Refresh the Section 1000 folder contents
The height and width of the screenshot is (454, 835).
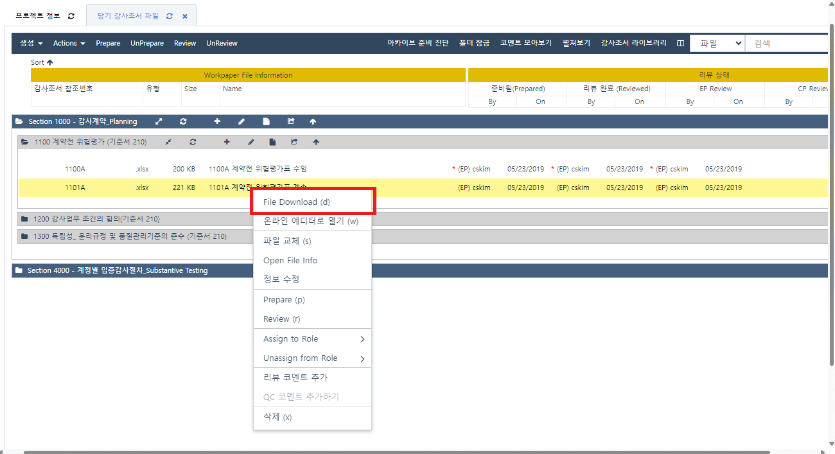184,121
